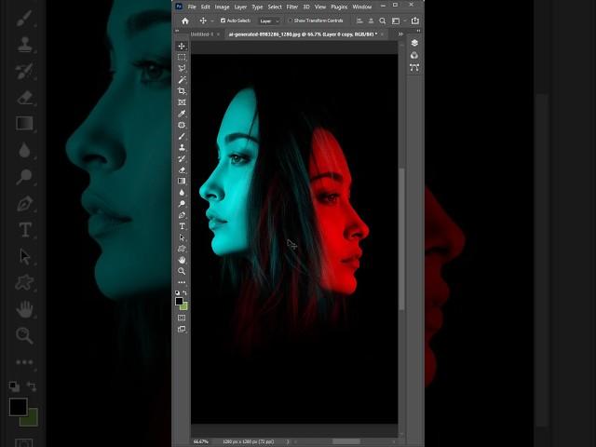Switch to the Untitled-1 document tab
Image resolution: width=596 pixels, height=447 pixels.
pos(201,34)
